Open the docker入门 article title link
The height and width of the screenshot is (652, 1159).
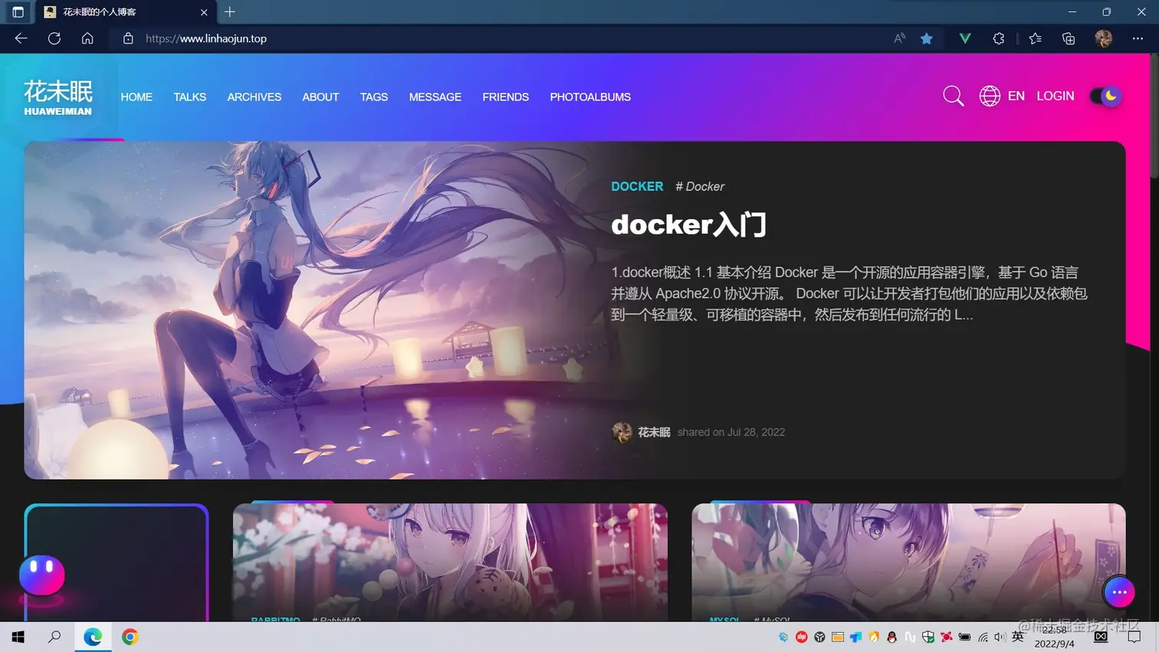point(688,224)
